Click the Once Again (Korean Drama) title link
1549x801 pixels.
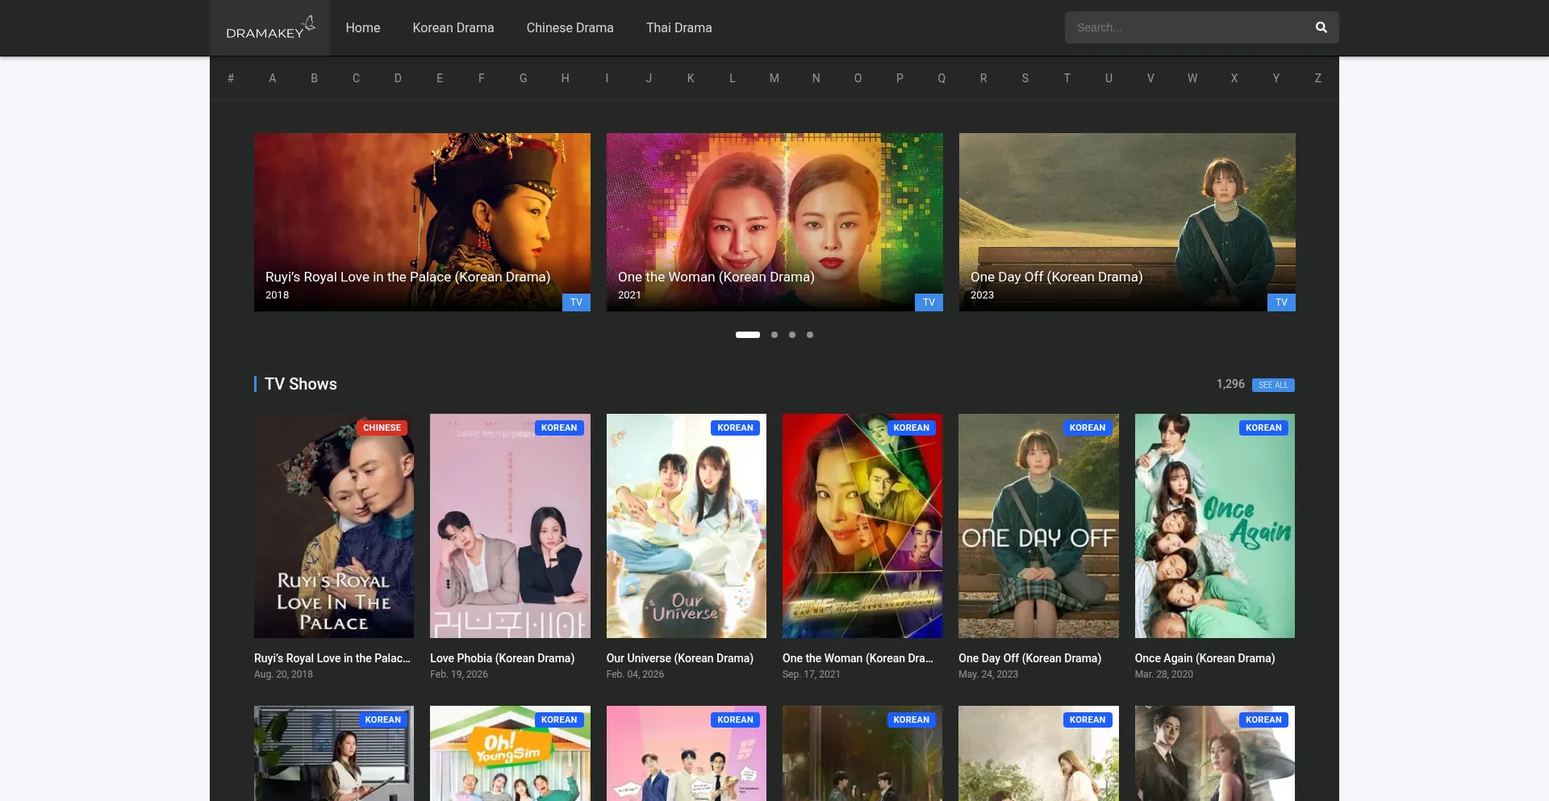(x=1205, y=658)
